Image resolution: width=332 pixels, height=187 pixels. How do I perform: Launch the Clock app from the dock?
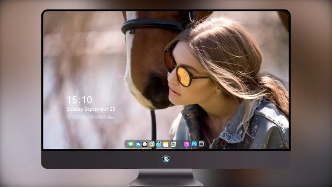pos(145,144)
